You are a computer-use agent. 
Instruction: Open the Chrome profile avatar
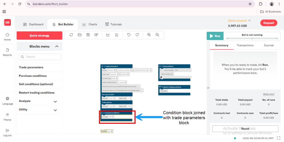[x=272, y=4]
